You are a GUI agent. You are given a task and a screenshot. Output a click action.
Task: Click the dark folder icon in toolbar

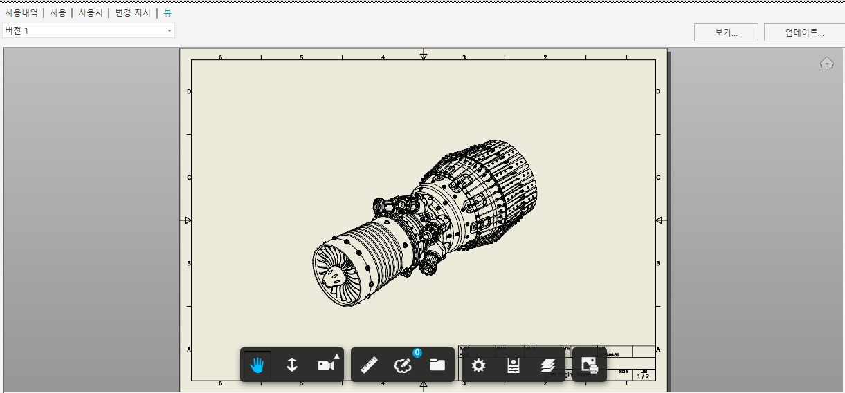(x=437, y=365)
